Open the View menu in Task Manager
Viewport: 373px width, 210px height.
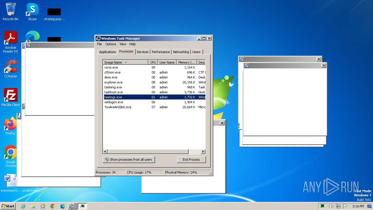click(x=123, y=44)
